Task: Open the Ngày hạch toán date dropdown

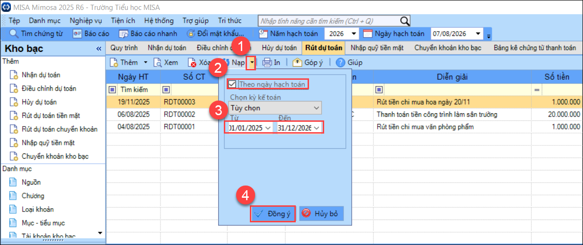Action: point(478,34)
